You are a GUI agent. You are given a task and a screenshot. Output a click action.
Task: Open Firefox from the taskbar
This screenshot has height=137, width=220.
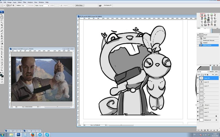(33, 135)
